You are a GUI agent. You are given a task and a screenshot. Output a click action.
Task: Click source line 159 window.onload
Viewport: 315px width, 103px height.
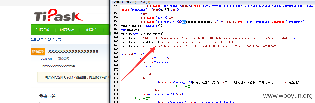[x=142, y=26]
